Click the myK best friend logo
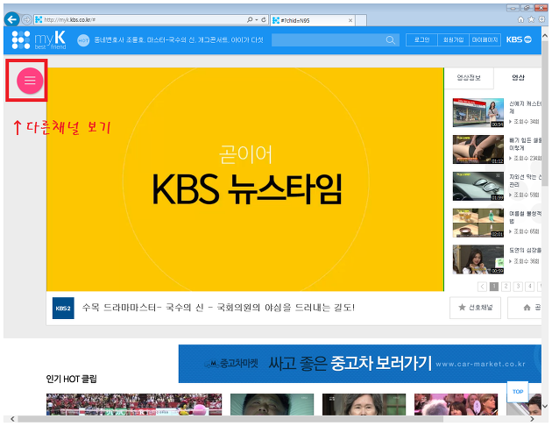552x426 pixels. [x=39, y=39]
